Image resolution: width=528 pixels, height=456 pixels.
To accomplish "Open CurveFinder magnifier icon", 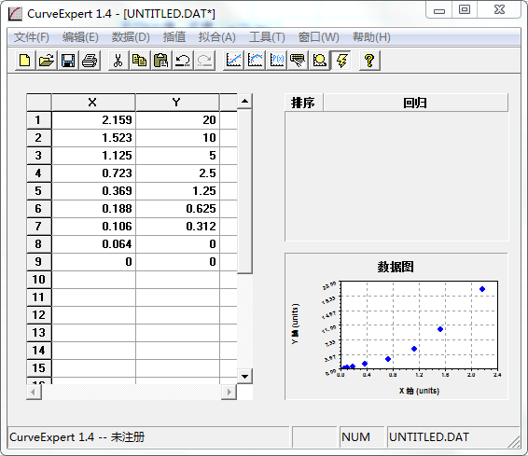I will coord(320,61).
